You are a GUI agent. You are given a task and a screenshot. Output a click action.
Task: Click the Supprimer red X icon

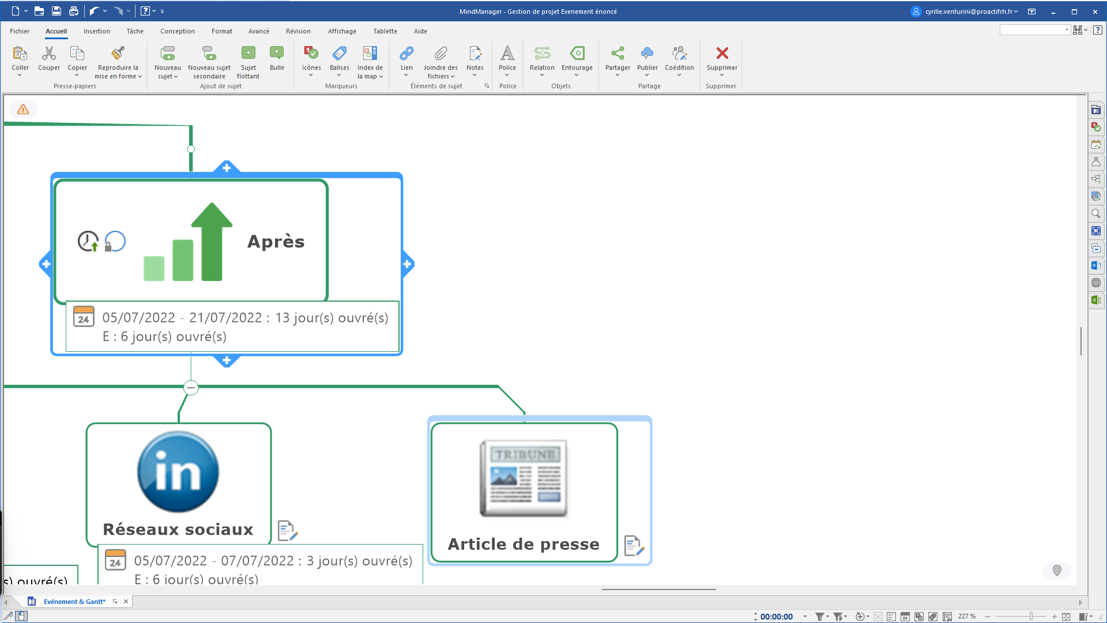[x=722, y=54]
